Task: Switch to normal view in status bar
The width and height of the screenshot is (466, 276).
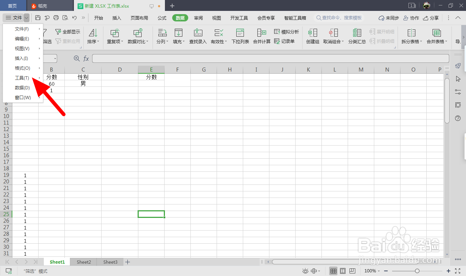Action: (333, 271)
